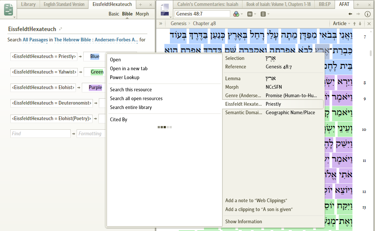Edit the EissfeldtHexateuch = Elohist search field
375x231 pixels.
click(x=43, y=88)
